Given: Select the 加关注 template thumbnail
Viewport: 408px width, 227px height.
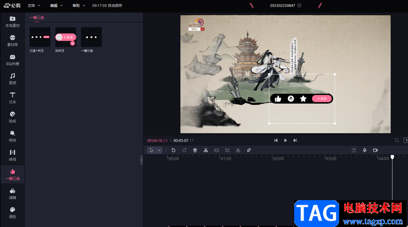Looking at the screenshot, I should click(x=66, y=37).
